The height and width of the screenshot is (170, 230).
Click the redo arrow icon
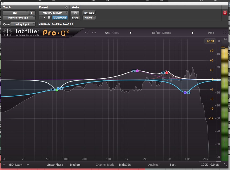[94, 33]
